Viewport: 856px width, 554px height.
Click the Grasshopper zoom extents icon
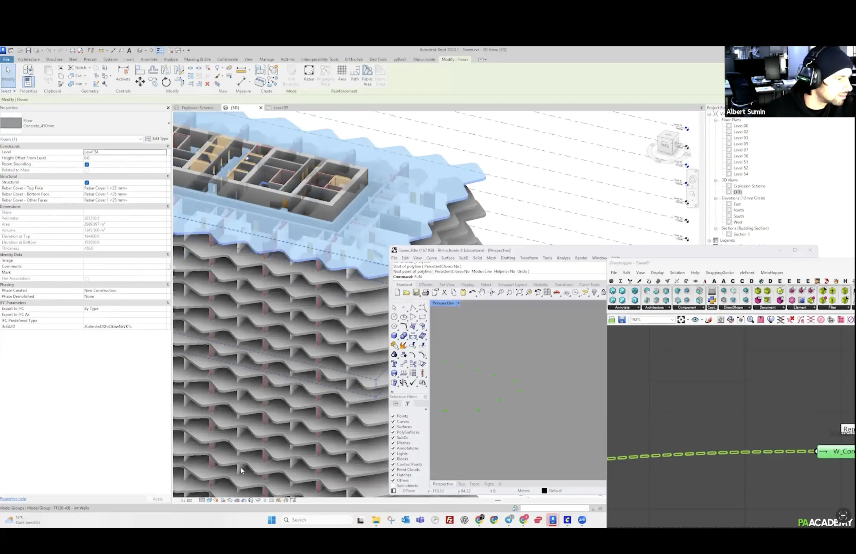[681, 320]
